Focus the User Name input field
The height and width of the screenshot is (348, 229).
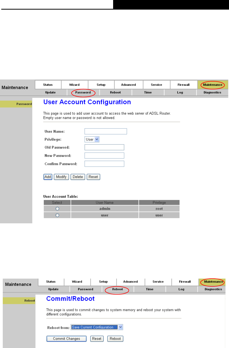click(x=106, y=131)
